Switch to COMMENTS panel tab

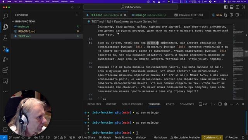point(187,104)
